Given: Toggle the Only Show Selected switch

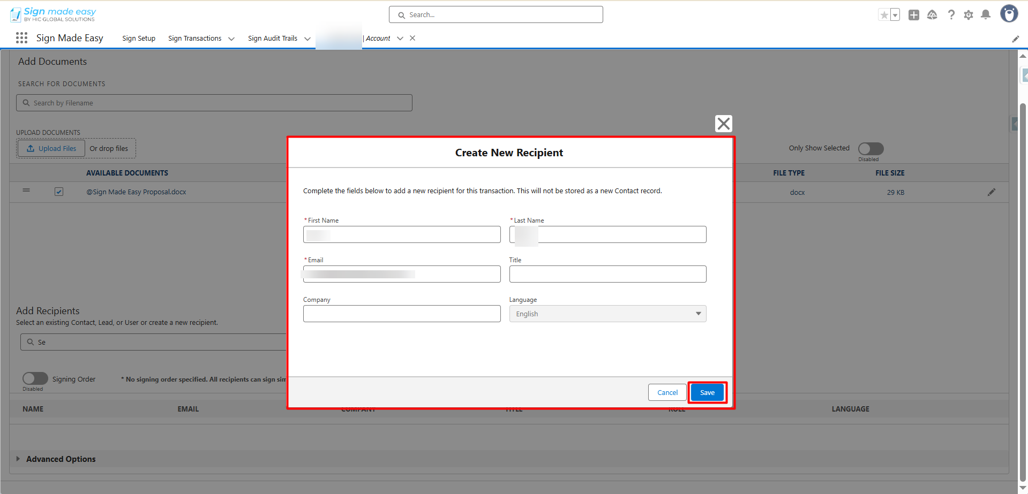Looking at the screenshot, I should [x=871, y=148].
